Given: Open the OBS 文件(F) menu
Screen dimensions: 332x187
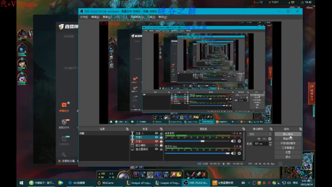Looking at the screenshot, I should pos(84,17).
